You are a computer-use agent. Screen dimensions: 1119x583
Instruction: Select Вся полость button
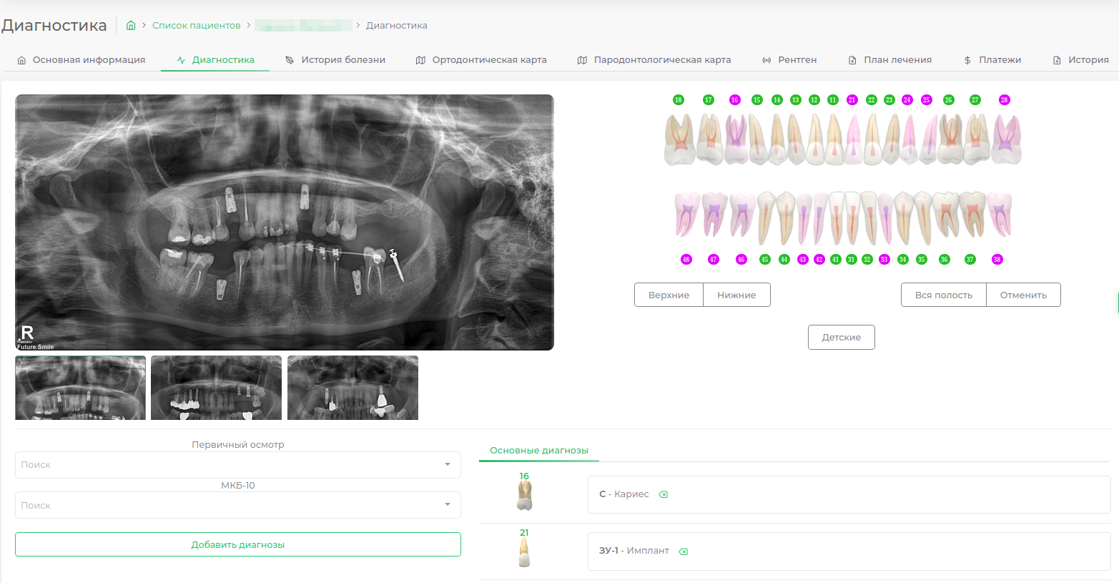943,295
